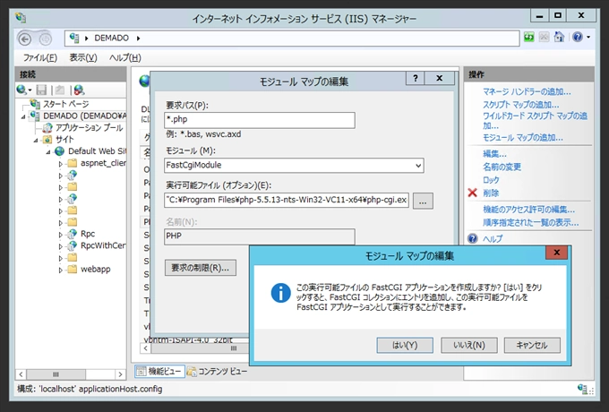
Task: Click the question mark help button of edit dialog
Action: [x=416, y=78]
